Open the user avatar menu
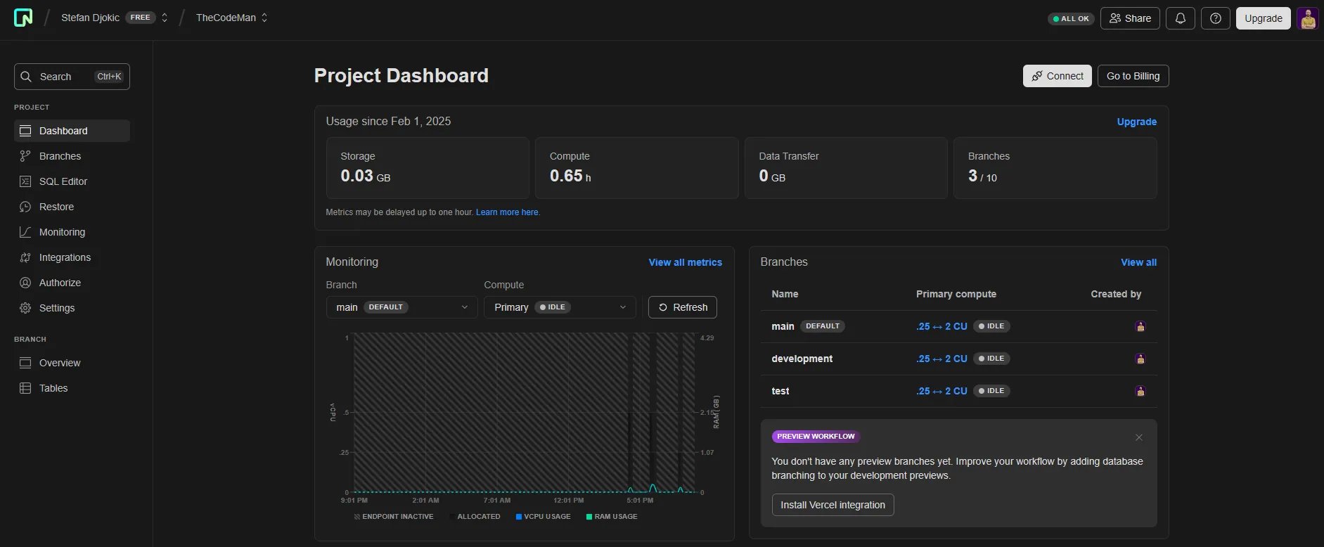This screenshot has width=1324, height=547. click(x=1308, y=18)
